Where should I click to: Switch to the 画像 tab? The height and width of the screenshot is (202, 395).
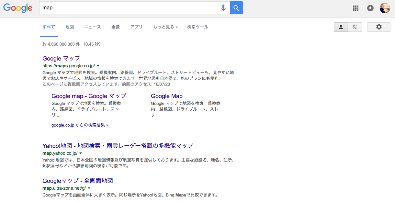pos(116,27)
